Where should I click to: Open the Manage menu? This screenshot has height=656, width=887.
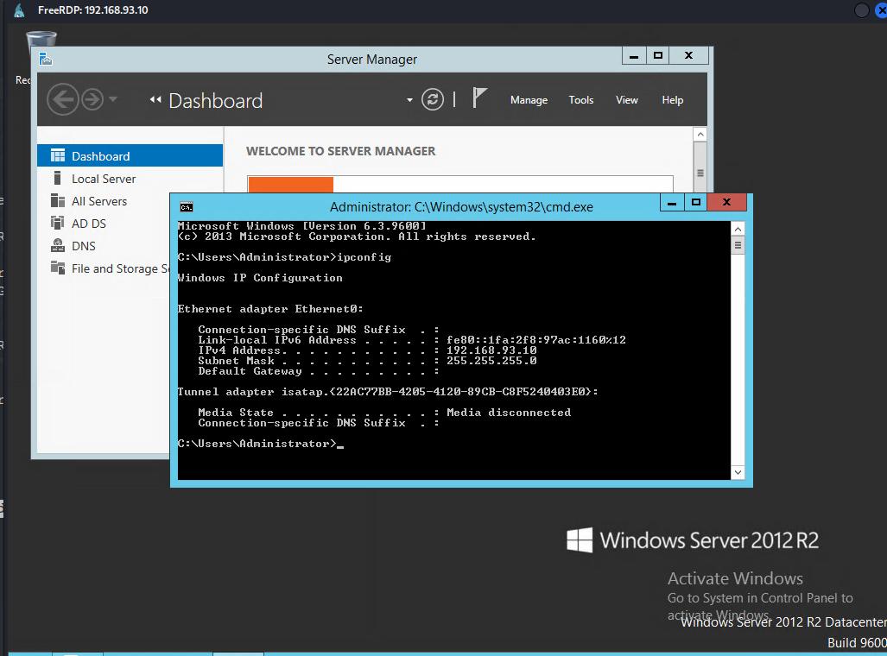[x=529, y=100]
